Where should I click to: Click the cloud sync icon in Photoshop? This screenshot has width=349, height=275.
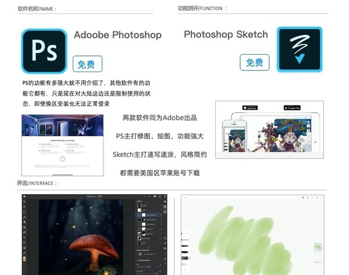155,197
